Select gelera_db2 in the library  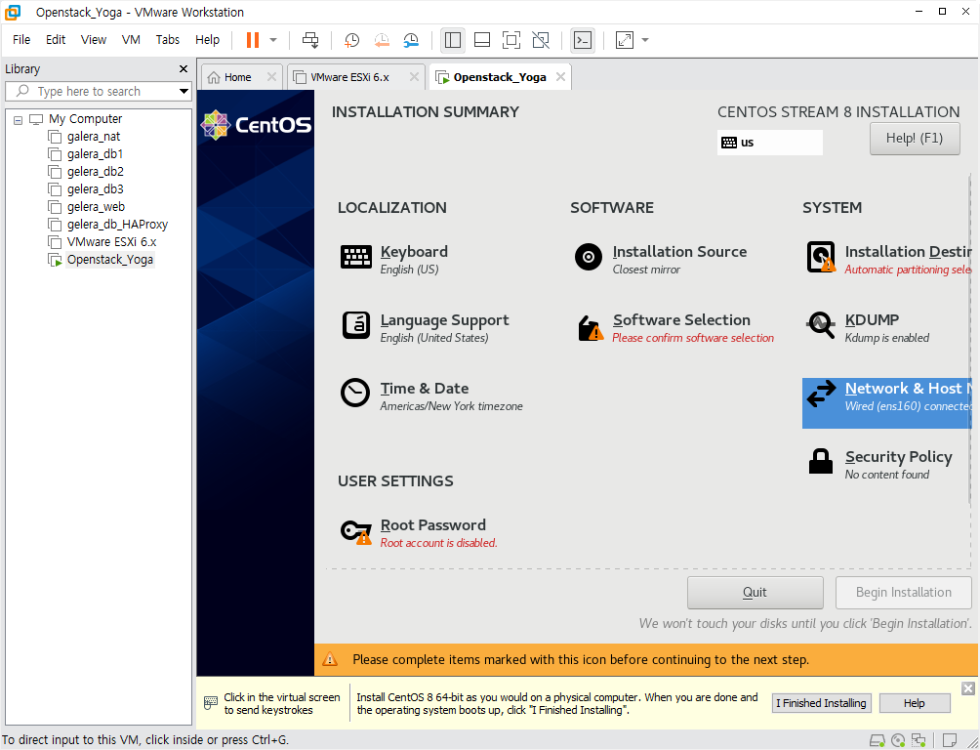click(96, 172)
